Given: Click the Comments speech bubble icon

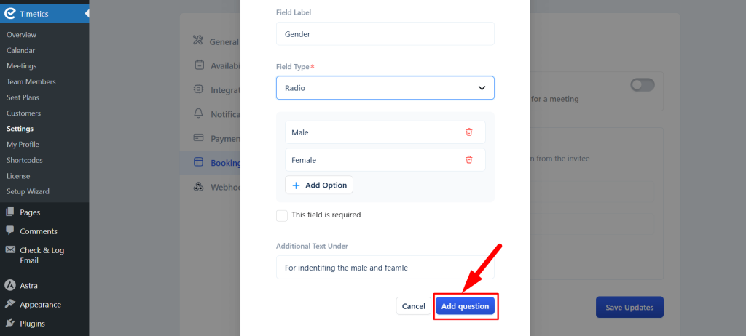Looking at the screenshot, I should (x=10, y=231).
